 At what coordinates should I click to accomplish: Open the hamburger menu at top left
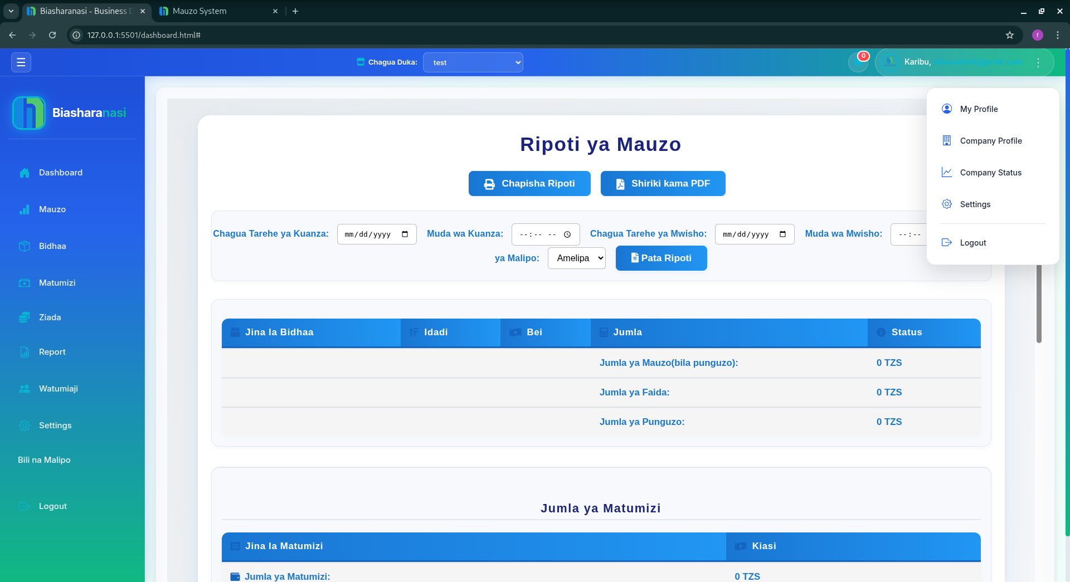[x=21, y=62]
